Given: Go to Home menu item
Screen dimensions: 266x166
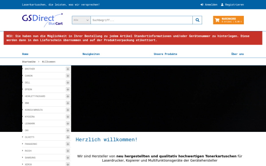Looking at the screenshot, I should tap(25, 54).
